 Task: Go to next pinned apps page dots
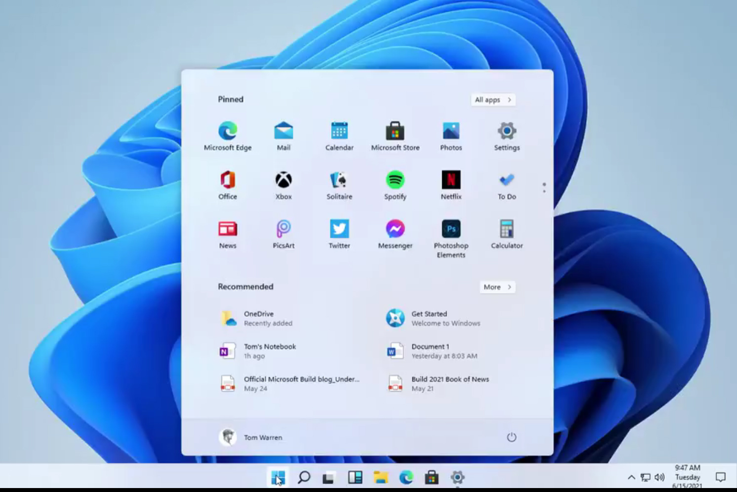(544, 188)
